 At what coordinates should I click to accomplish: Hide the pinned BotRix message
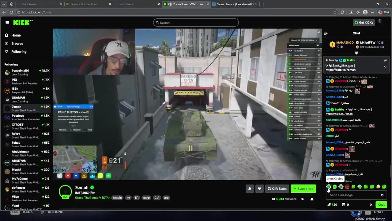click(x=385, y=60)
